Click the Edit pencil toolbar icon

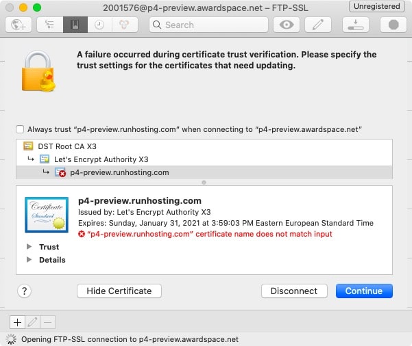click(x=318, y=25)
